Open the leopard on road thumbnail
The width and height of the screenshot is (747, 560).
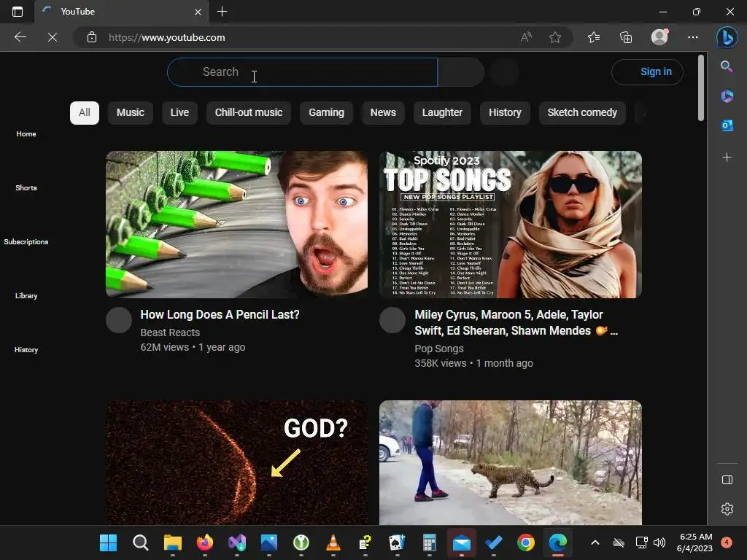tap(511, 462)
